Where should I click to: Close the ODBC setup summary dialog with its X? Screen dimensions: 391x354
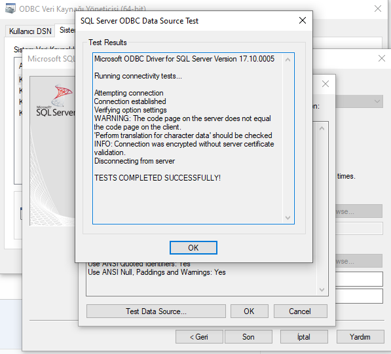(325, 84)
